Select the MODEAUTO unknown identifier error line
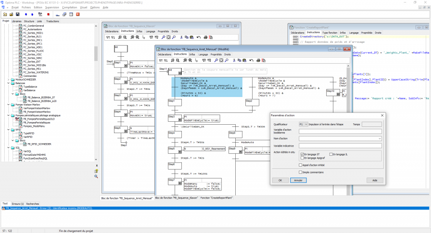Image resolution: width=431 pixels, height=233 pixels. click(215, 208)
